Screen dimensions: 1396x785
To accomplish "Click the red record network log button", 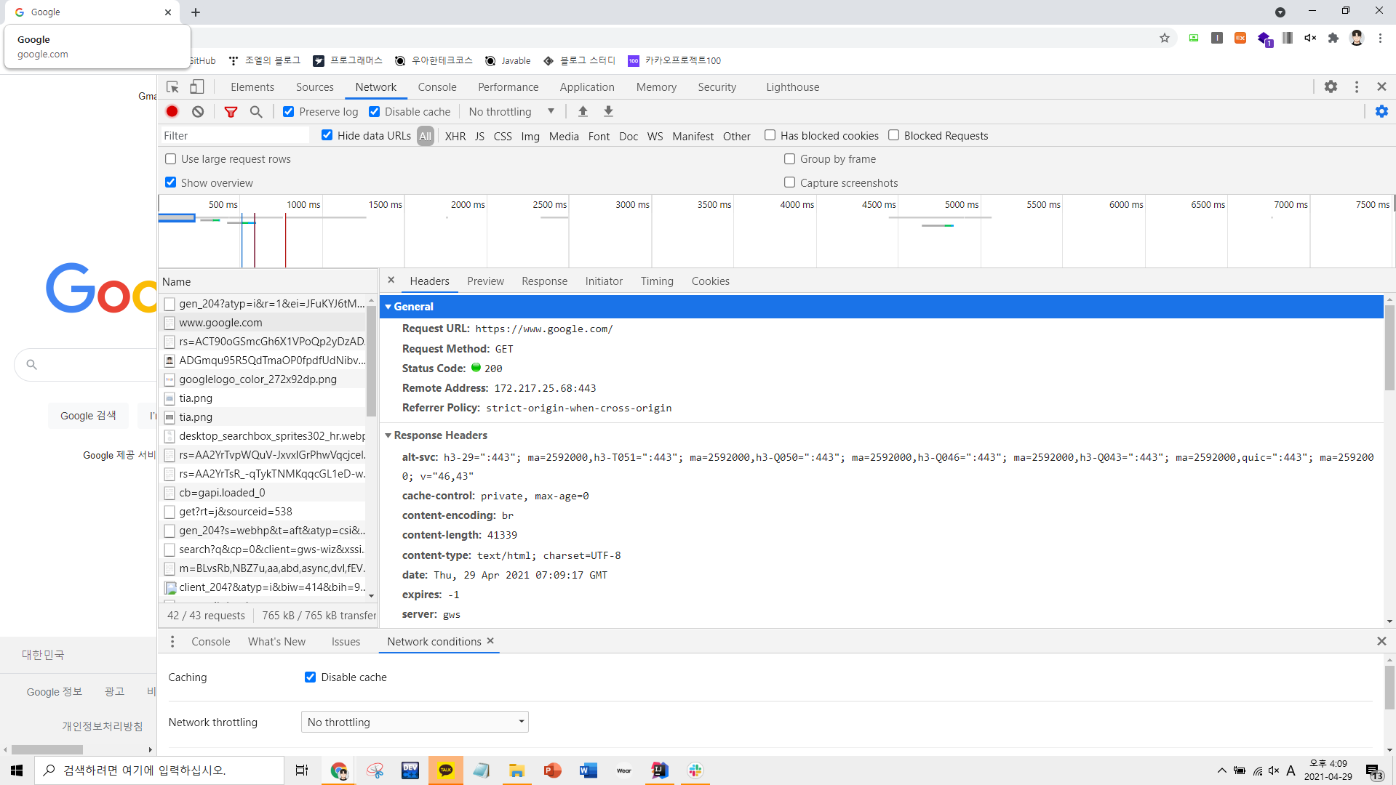I will point(172,111).
